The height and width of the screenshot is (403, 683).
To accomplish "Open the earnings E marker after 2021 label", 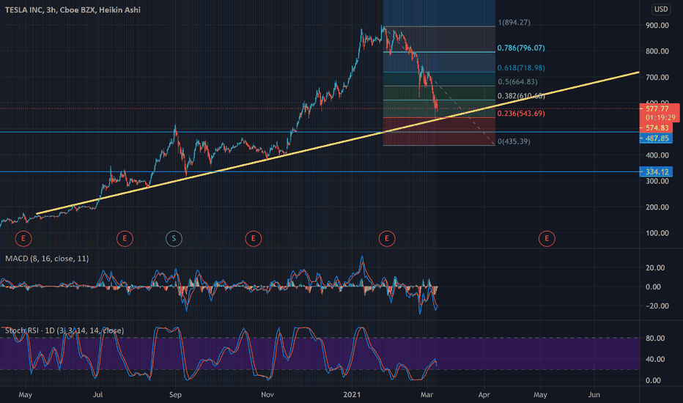I will 387,238.
